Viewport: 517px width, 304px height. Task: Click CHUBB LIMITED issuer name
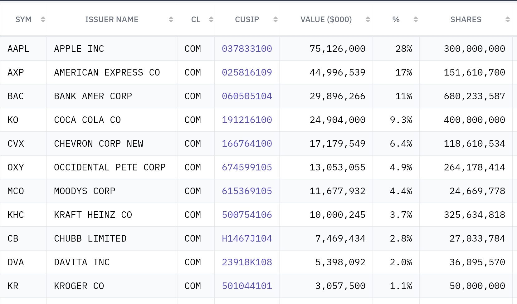click(x=90, y=238)
